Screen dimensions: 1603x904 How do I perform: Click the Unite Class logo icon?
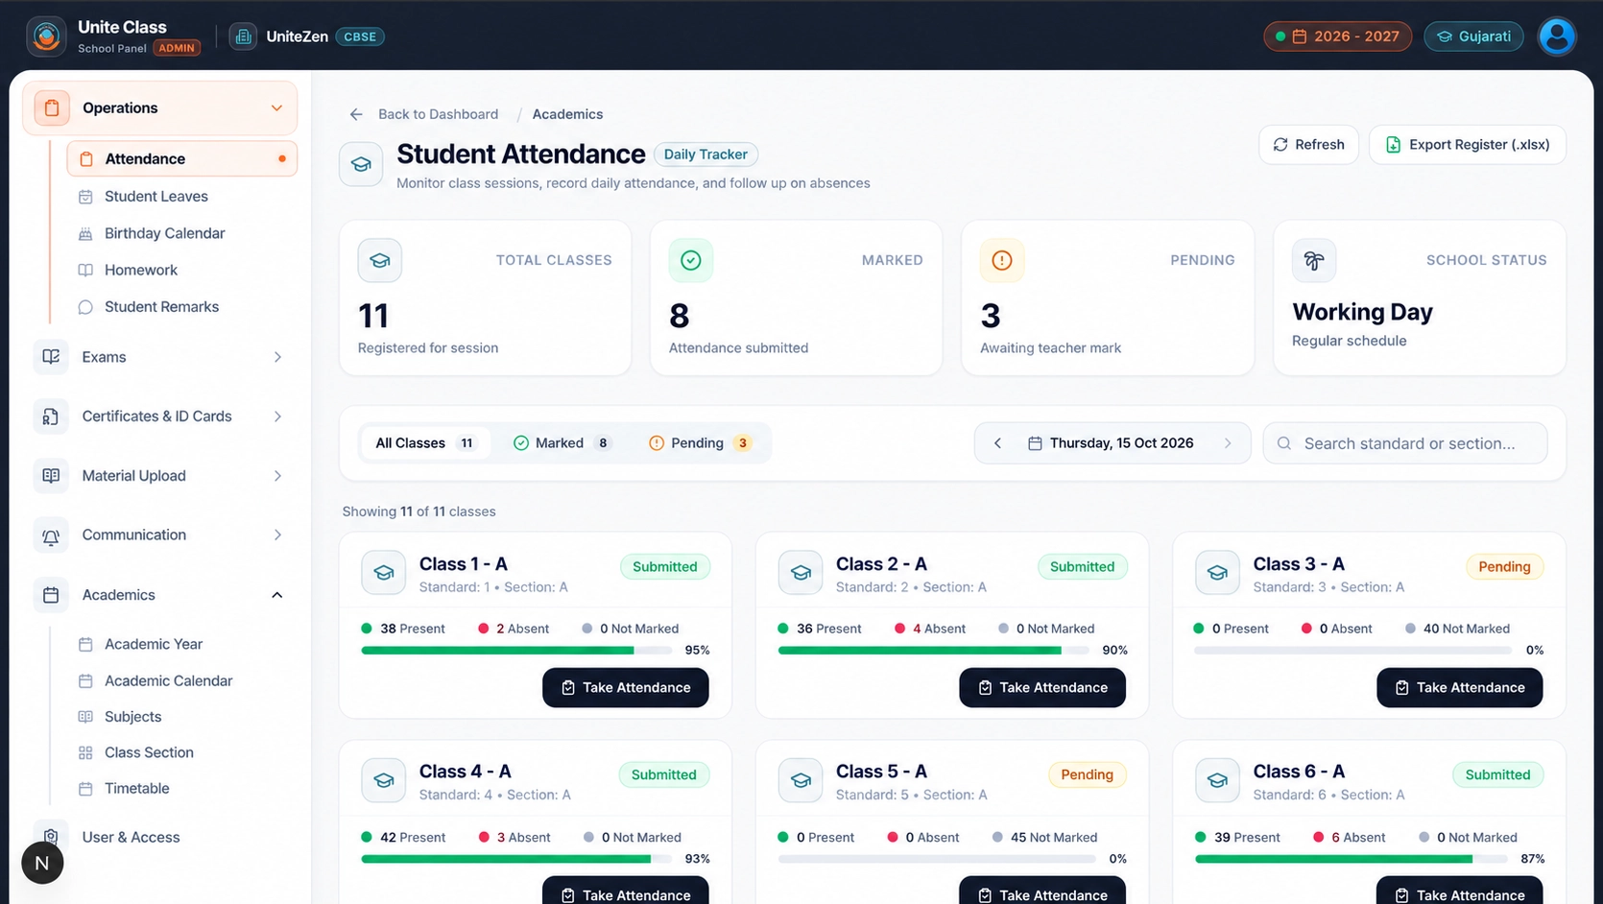[x=46, y=36]
